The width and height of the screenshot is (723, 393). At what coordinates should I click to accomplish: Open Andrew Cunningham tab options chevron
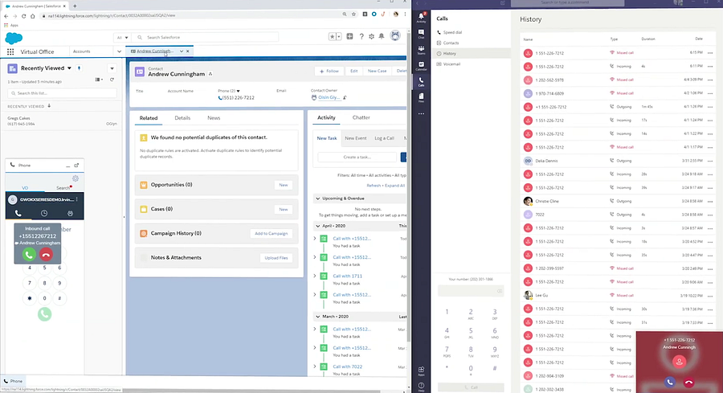click(x=182, y=51)
